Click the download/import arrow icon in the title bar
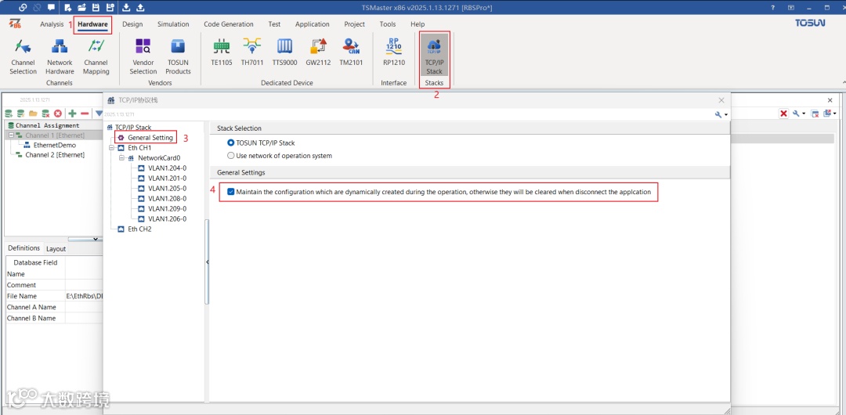The image size is (846, 415). click(126, 8)
